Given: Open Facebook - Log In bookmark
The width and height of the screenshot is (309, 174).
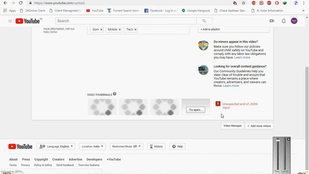Looking at the screenshot, I should (x=160, y=11).
